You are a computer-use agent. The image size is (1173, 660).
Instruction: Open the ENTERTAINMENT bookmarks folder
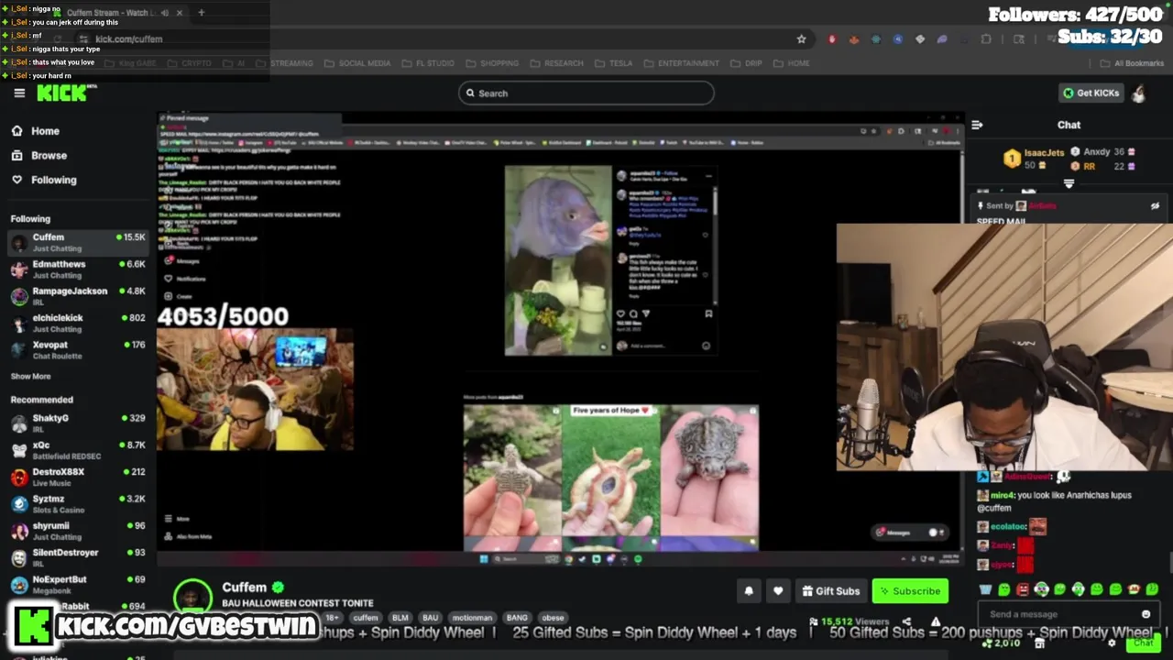point(681,63)
